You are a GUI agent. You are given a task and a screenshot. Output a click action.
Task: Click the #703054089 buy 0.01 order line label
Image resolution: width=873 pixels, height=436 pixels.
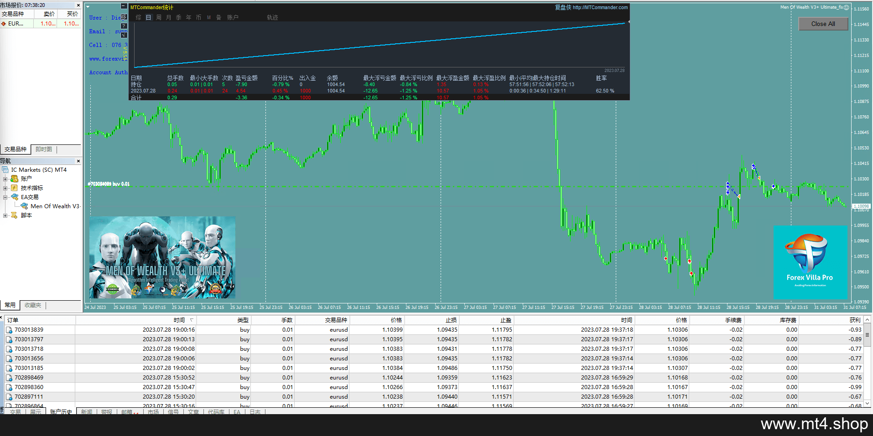click(109, 184)
